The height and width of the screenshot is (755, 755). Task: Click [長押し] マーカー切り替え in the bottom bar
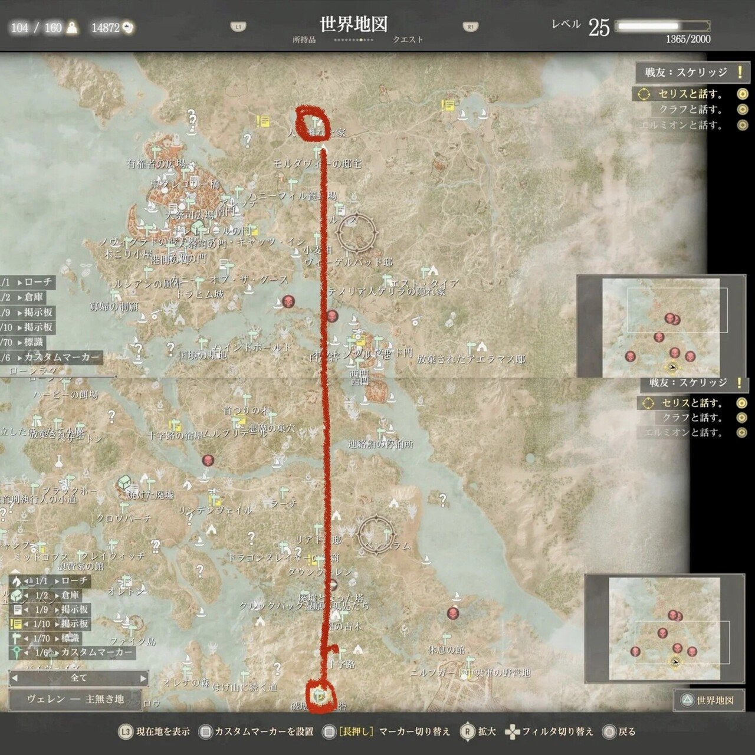point(394,732)
